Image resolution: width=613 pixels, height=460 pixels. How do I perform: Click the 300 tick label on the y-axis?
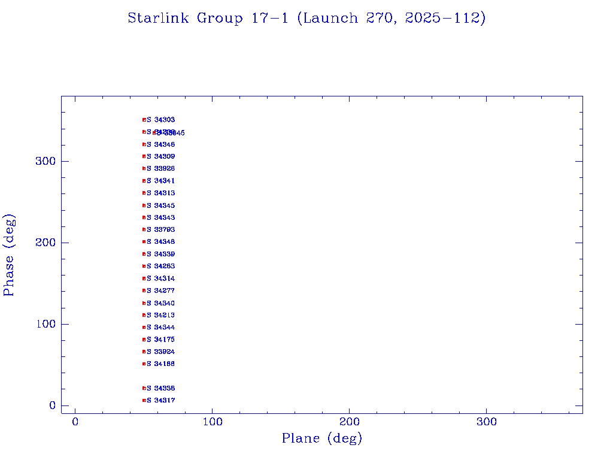[x=45, y=162]
